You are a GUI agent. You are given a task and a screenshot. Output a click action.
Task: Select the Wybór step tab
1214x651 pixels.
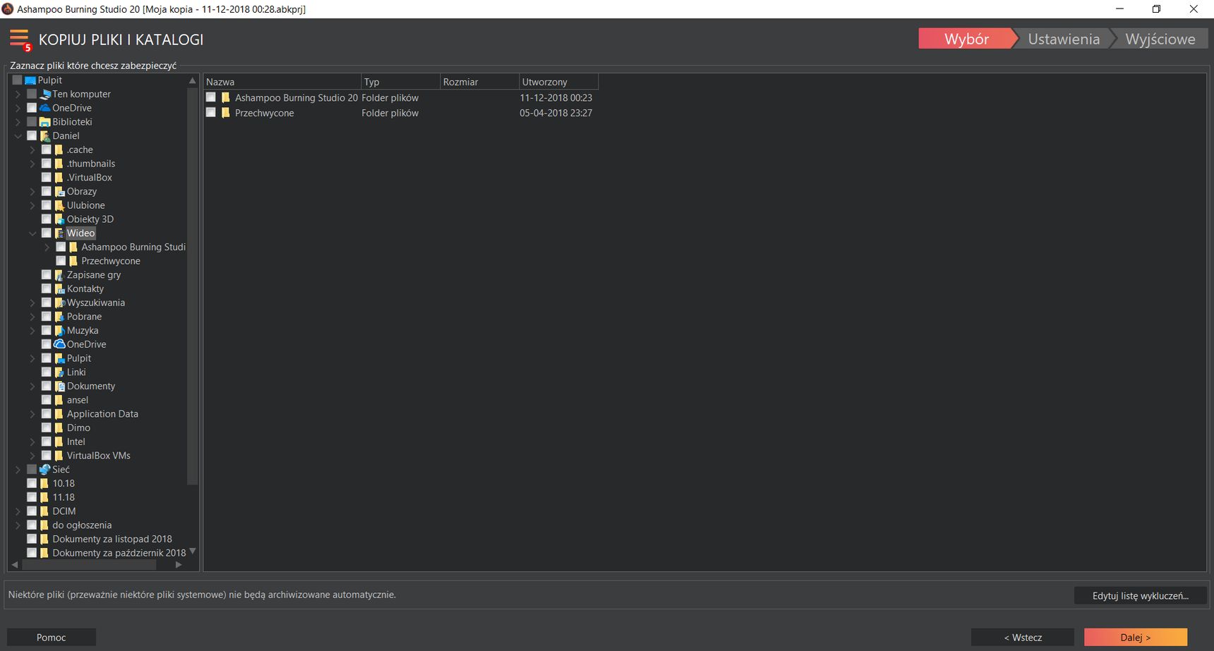click(966, 39)
